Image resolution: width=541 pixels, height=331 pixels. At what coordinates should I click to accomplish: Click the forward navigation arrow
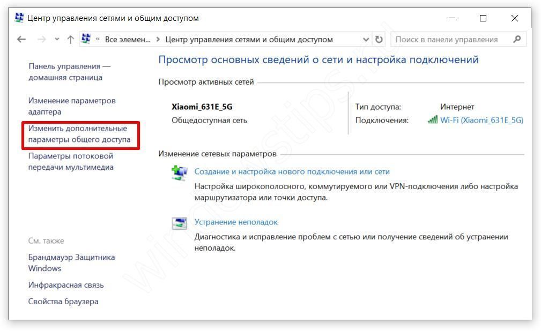click(41, 39)
